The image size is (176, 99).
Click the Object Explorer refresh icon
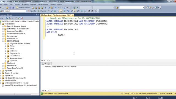(x=19, y=18)
